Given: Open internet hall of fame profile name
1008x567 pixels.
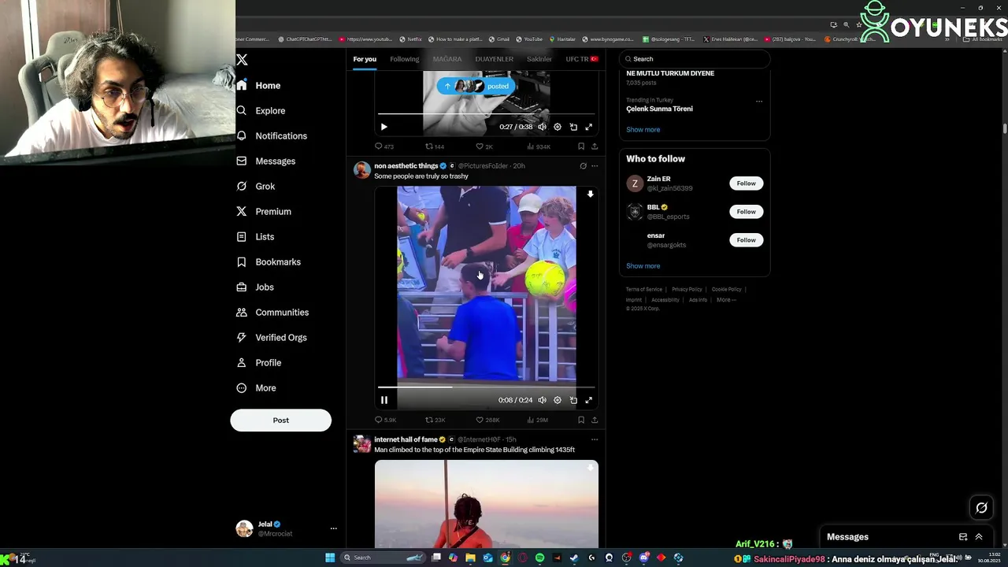Looking at the screenshot, I should (405, 439).
